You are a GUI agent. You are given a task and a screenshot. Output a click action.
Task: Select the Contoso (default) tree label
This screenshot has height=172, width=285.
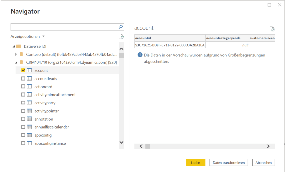pyautogui.click(x=72, y=54)
